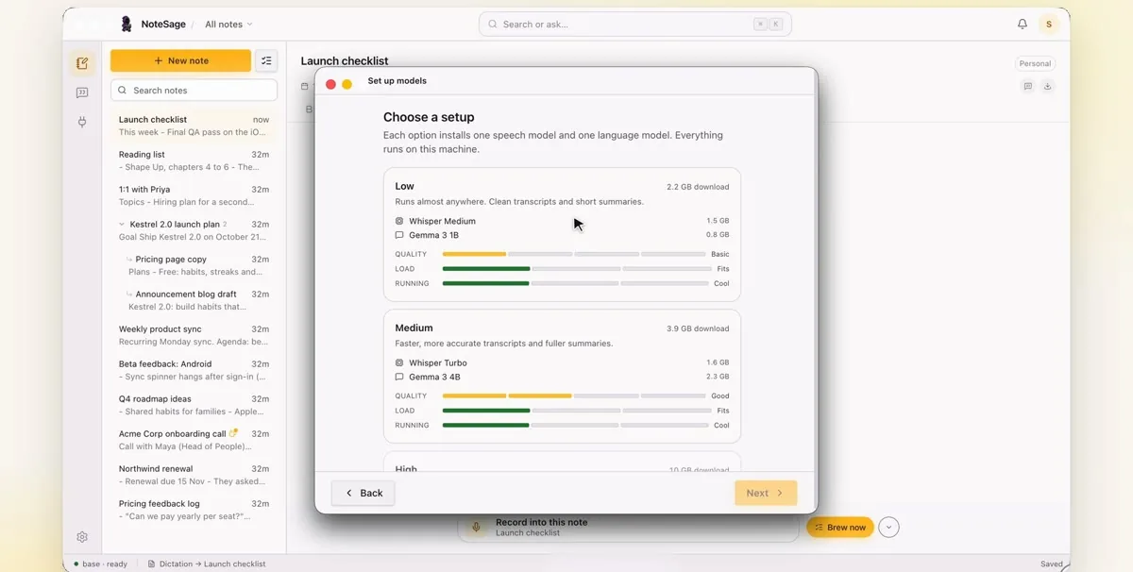This screenshot has height=572, width=1133.
Task: Select the Medium setup option
Action: (562, 377)
